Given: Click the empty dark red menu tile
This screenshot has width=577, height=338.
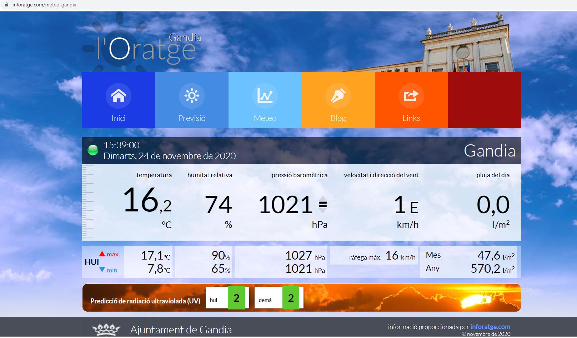Looking at the screenshot, I should pos(484,100).
